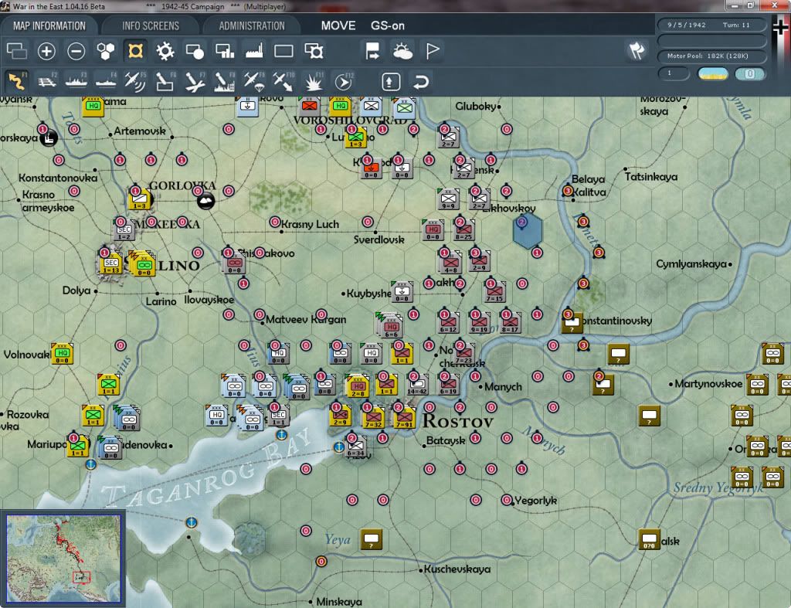This screenshot has height=608, width=791.
Task: Select the red 8=25 unit counter
Action: click(463, 230)
